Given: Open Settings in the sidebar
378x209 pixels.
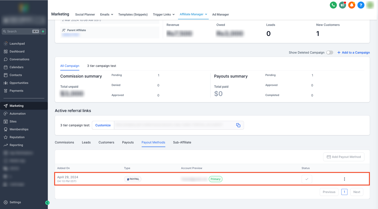Looking at the screenshot, I should click(x=15, y=202).
